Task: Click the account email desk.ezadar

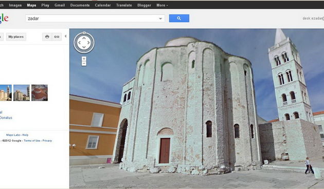Action: (x=313, y=18)
